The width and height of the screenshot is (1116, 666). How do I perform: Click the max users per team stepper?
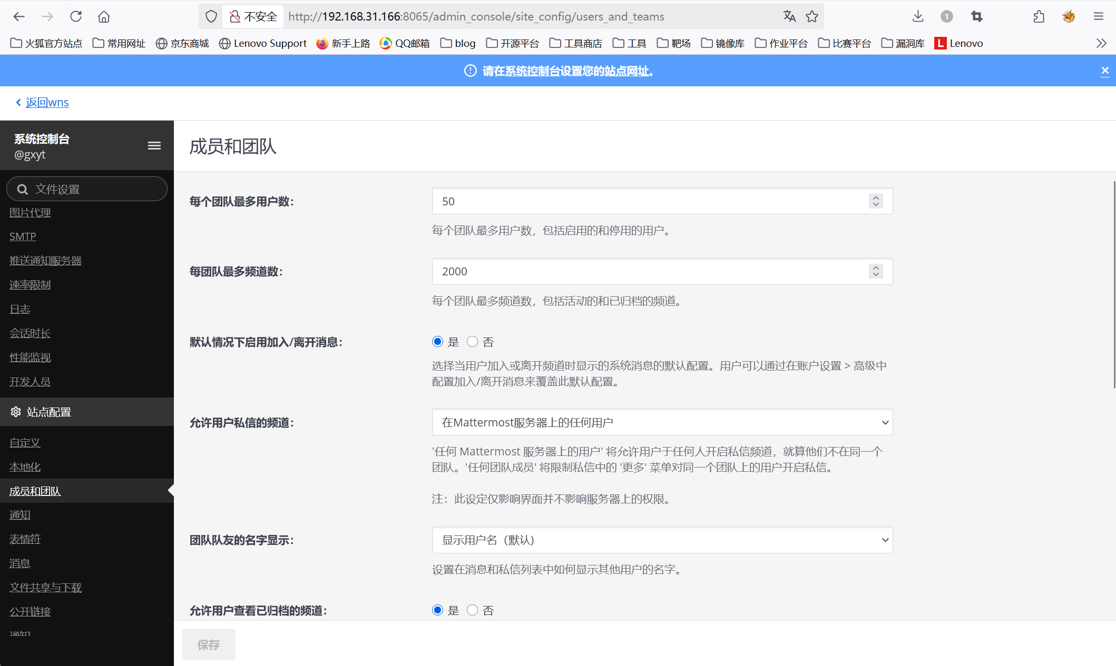point(876,201)
